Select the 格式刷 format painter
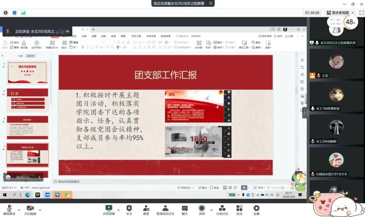 click(x=24, y=45)
